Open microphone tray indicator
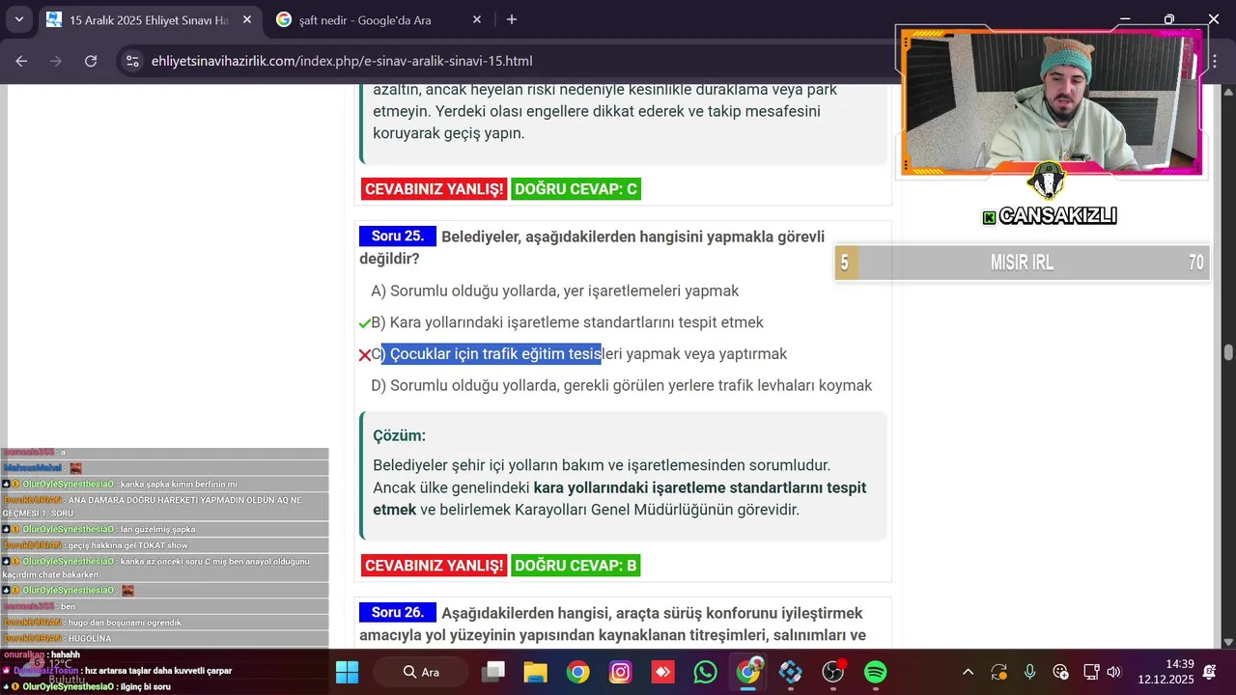Image resolution: width=1236 pixels, height=695 pixels. point(1030,672)
